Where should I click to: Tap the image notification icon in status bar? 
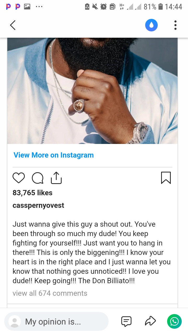point(27,7)
